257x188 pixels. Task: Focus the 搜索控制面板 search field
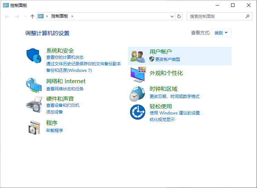click(x=219, y=16)
